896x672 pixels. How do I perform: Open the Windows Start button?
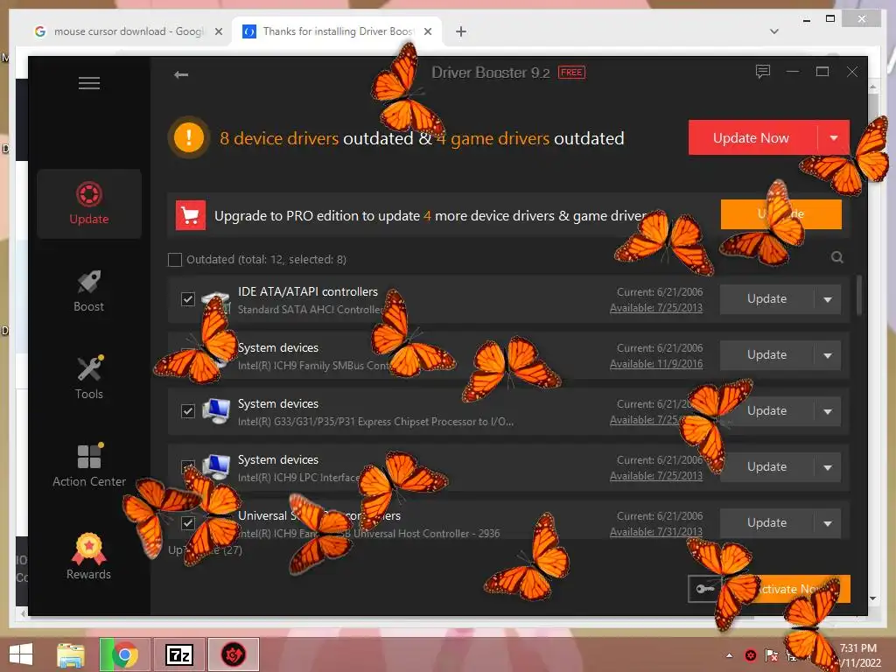tap(21, 654)
